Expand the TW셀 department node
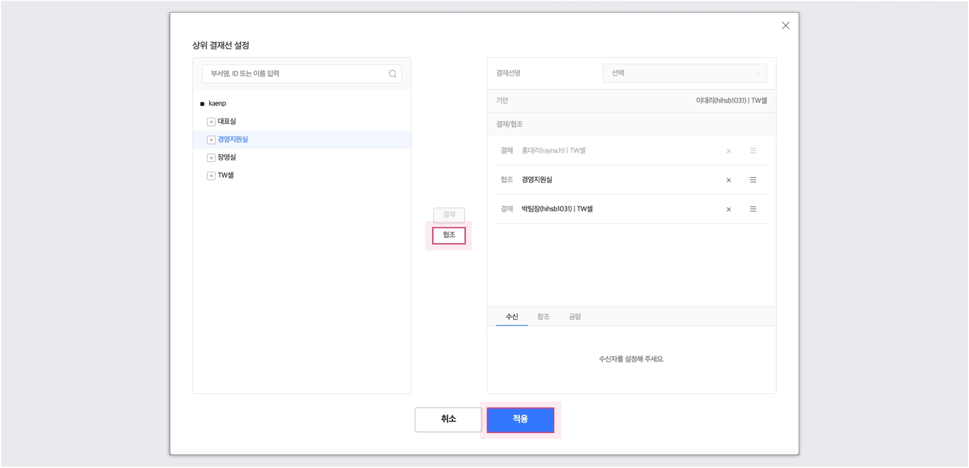 tap(211, 176)
